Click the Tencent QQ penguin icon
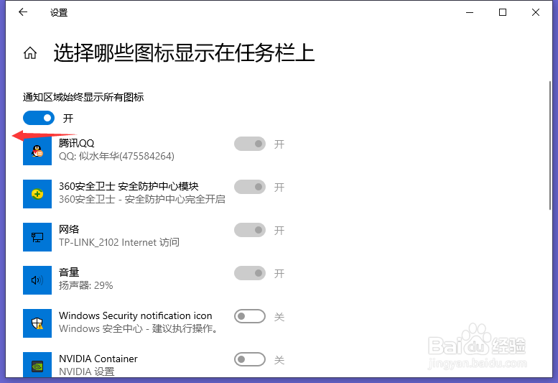This screenshot has height=383, width=558. tap(37, 151)
